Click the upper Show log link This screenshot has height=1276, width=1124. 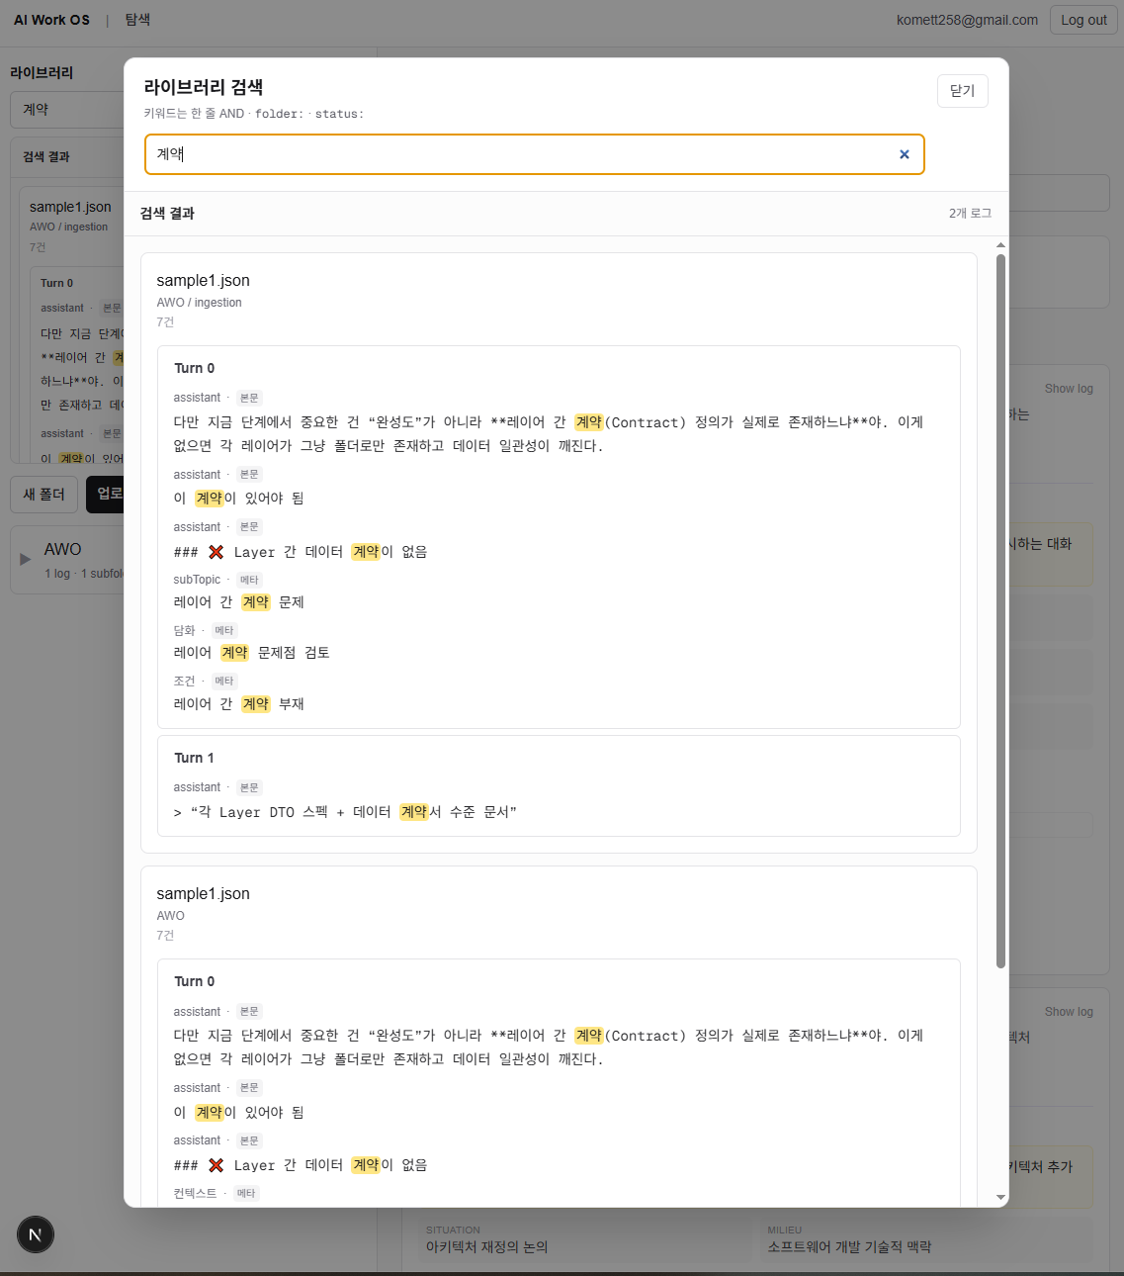(1069, 389)
